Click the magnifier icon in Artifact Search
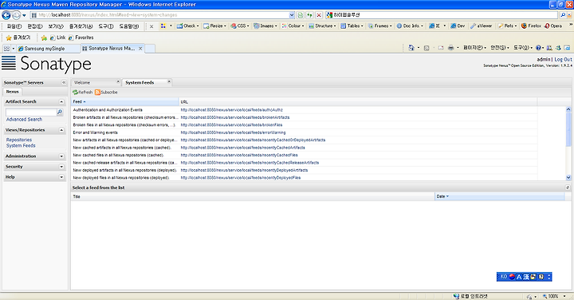The height and width of the screenshot is (300, 574). tap(60, 112)
